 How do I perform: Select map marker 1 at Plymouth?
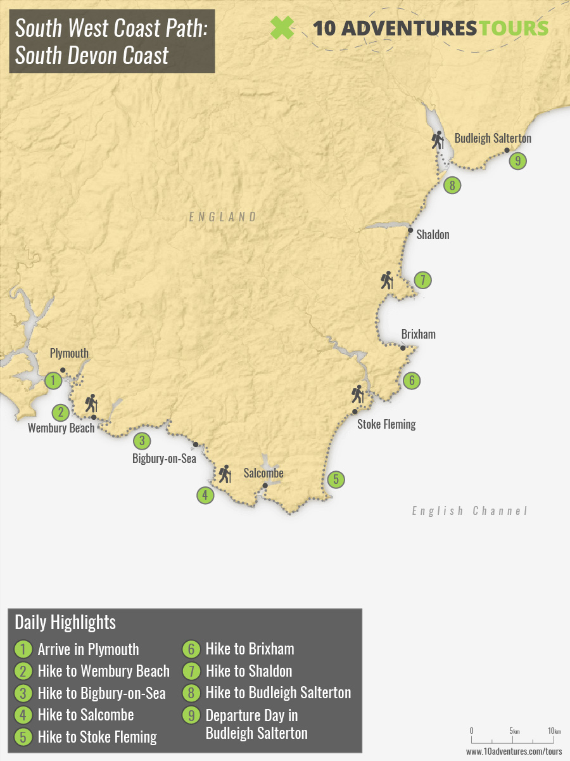coord(54,380)
